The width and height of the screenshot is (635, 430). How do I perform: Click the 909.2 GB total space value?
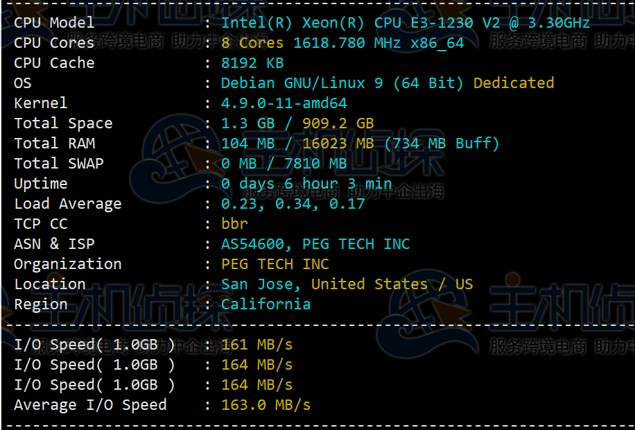[x=338, y=123]
